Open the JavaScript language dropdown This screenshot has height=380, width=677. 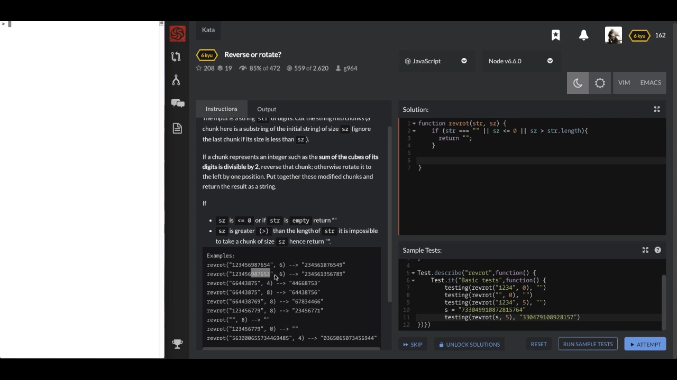[x=436, y=61]
